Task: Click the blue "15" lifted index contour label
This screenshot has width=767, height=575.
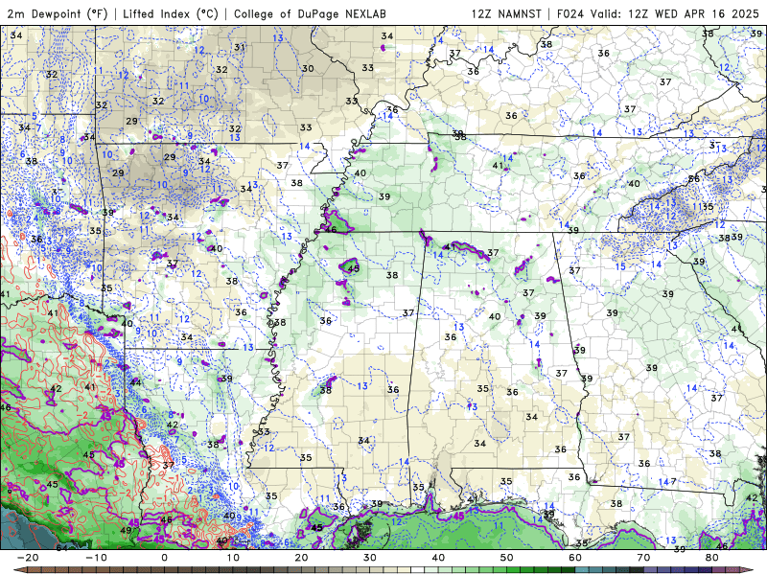Action: 620,266
